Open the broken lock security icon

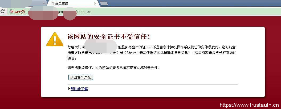click(11, 12)
